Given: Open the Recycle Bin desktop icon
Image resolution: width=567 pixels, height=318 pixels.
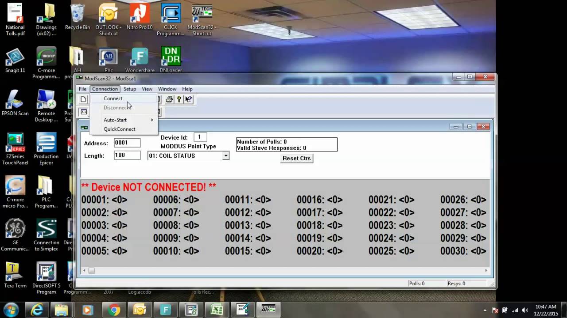Looking at the screenshot, I should [77, 18].
